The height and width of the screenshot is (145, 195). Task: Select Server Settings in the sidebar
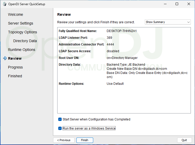click(20, 23)
